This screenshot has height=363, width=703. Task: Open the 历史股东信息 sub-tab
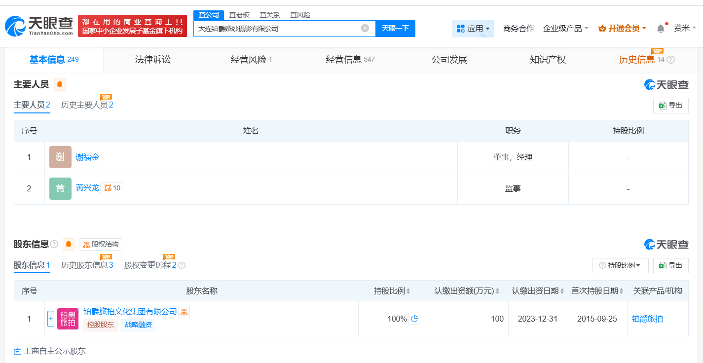(87, 265)
